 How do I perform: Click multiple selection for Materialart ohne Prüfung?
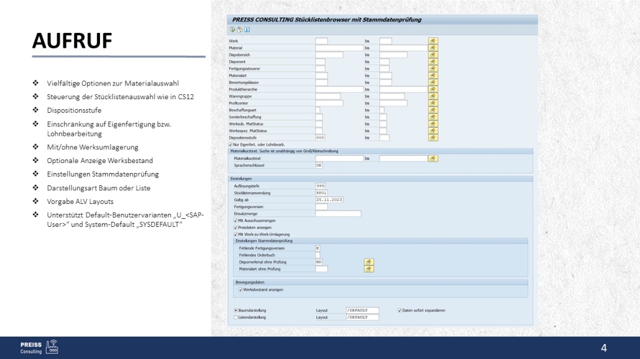tap(369, 269)
